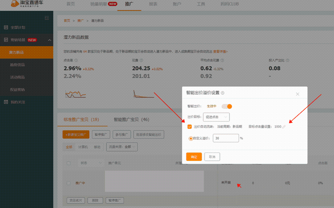Image resolution: width=334 pixels, height=208 pixels.
Task: Open the 流量来源 全部 dropdown
Action: click(x=122, y=147)
